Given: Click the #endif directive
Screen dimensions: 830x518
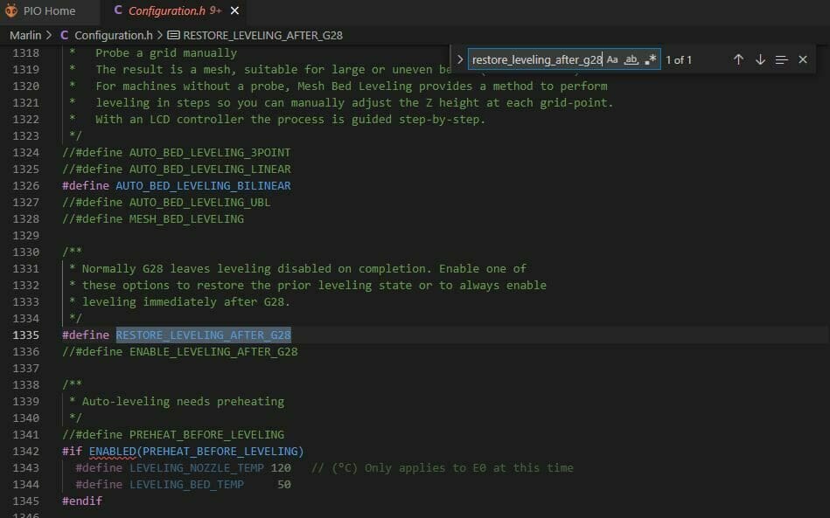Looking at the screenshot, I should tap(82, 501).
